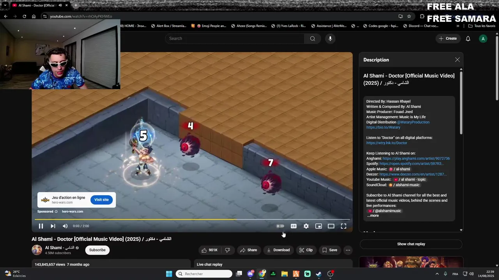Screen dimensions: 499x280
Task: Reload the page in Chrome
Action: click(24, 16)
